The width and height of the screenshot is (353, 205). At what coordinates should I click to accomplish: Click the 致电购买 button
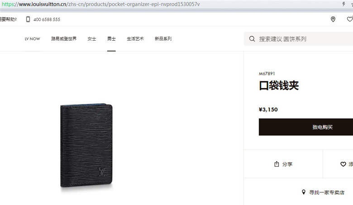pos(306,127)
